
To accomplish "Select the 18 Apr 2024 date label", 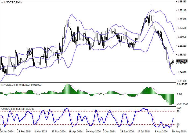I will [x=76, y=132].
